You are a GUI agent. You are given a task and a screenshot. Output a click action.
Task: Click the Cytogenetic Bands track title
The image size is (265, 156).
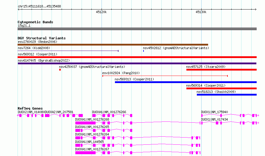point(35,22)
